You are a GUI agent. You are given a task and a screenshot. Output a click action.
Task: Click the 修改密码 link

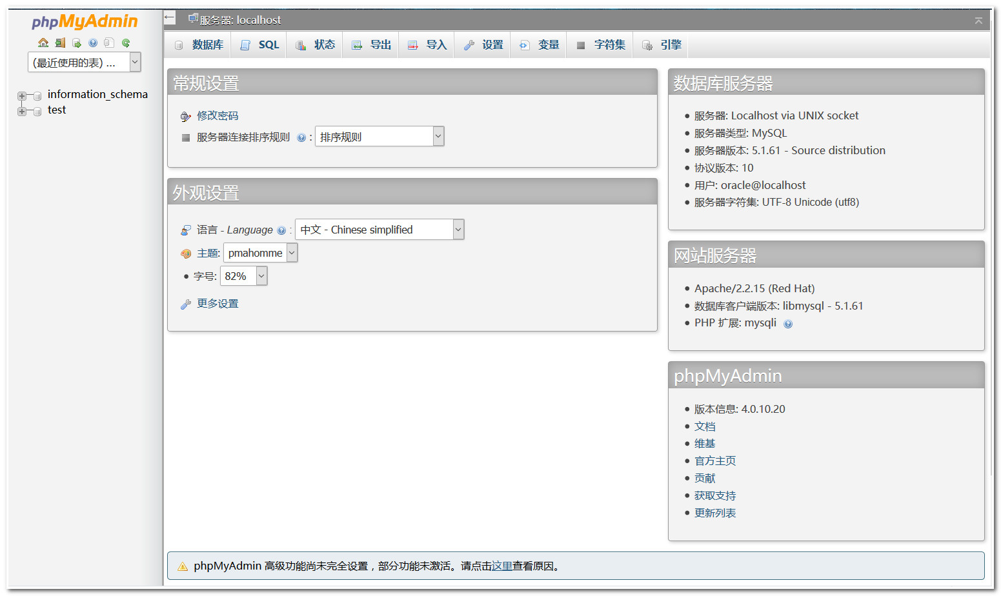tap(217, 115)
